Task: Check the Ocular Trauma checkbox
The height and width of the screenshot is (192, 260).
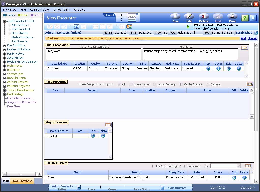Action: pos(182,84)
